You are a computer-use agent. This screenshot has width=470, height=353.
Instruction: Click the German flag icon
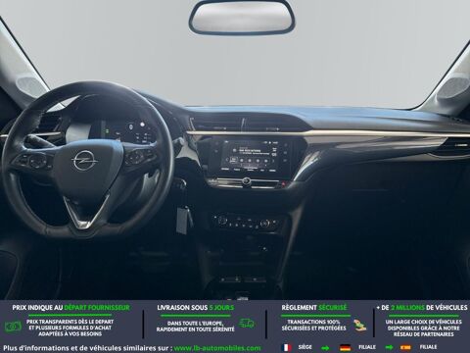point(345,347)
